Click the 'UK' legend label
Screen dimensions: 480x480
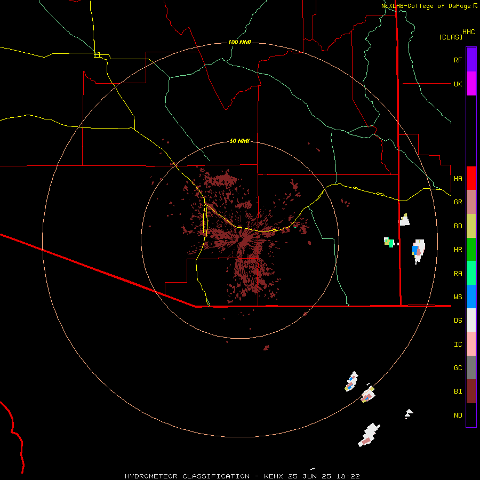click(x=458, y=84)
